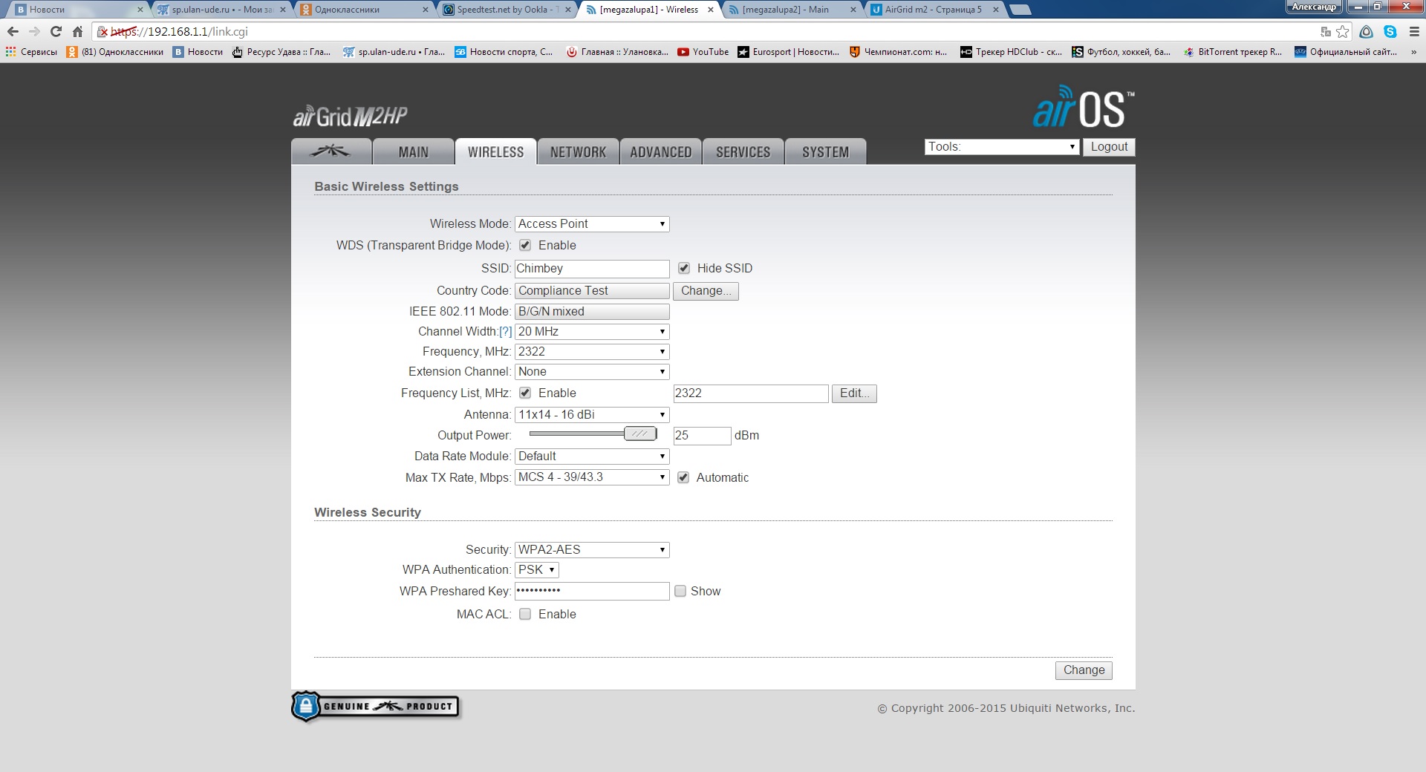Screen dimensions: 1426x772
Task: Click the Genuine Product badge
Action: (375, 706)
